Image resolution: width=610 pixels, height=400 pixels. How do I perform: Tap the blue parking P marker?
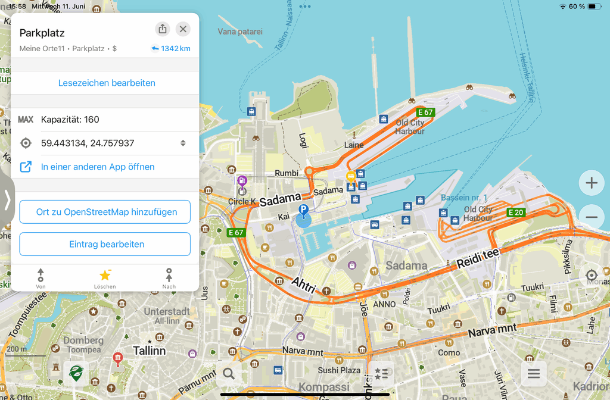click(x=303, y=210)
